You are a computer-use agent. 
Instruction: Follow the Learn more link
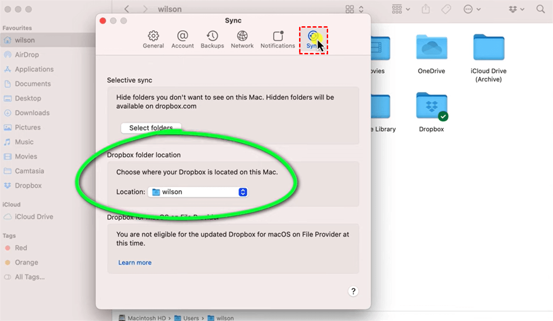pyautogui.click(x=135, y=263)
